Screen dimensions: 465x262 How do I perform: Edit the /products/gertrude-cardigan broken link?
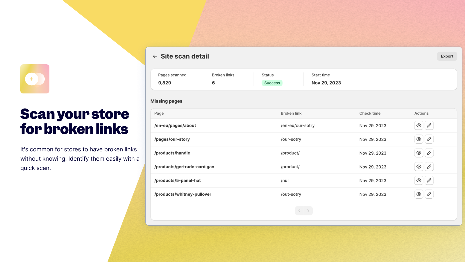(429, 167)
